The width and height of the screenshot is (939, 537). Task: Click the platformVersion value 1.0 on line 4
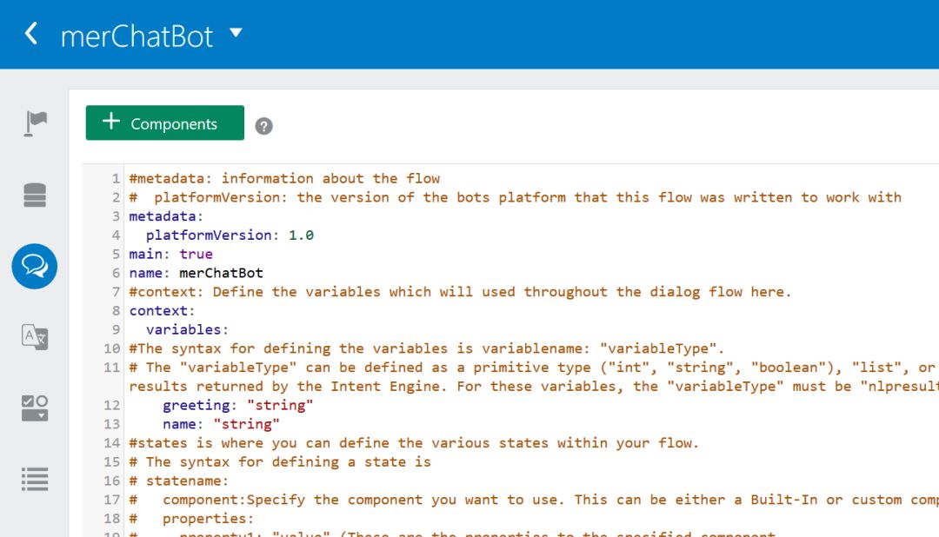click(301, 235)
